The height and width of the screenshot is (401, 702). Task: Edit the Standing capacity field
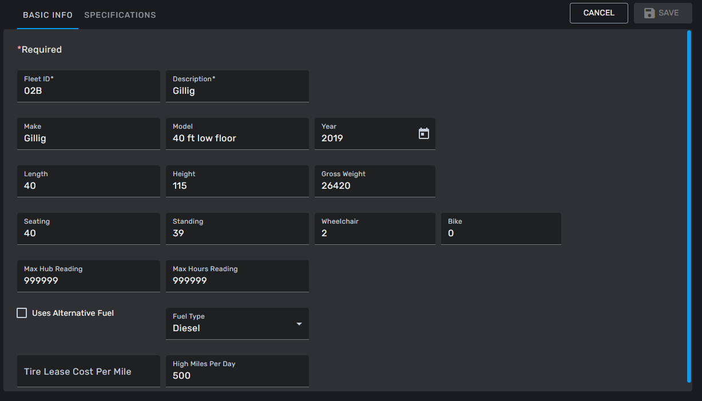[237, 233]
